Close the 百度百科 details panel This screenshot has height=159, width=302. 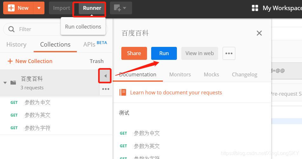point(259,33)
